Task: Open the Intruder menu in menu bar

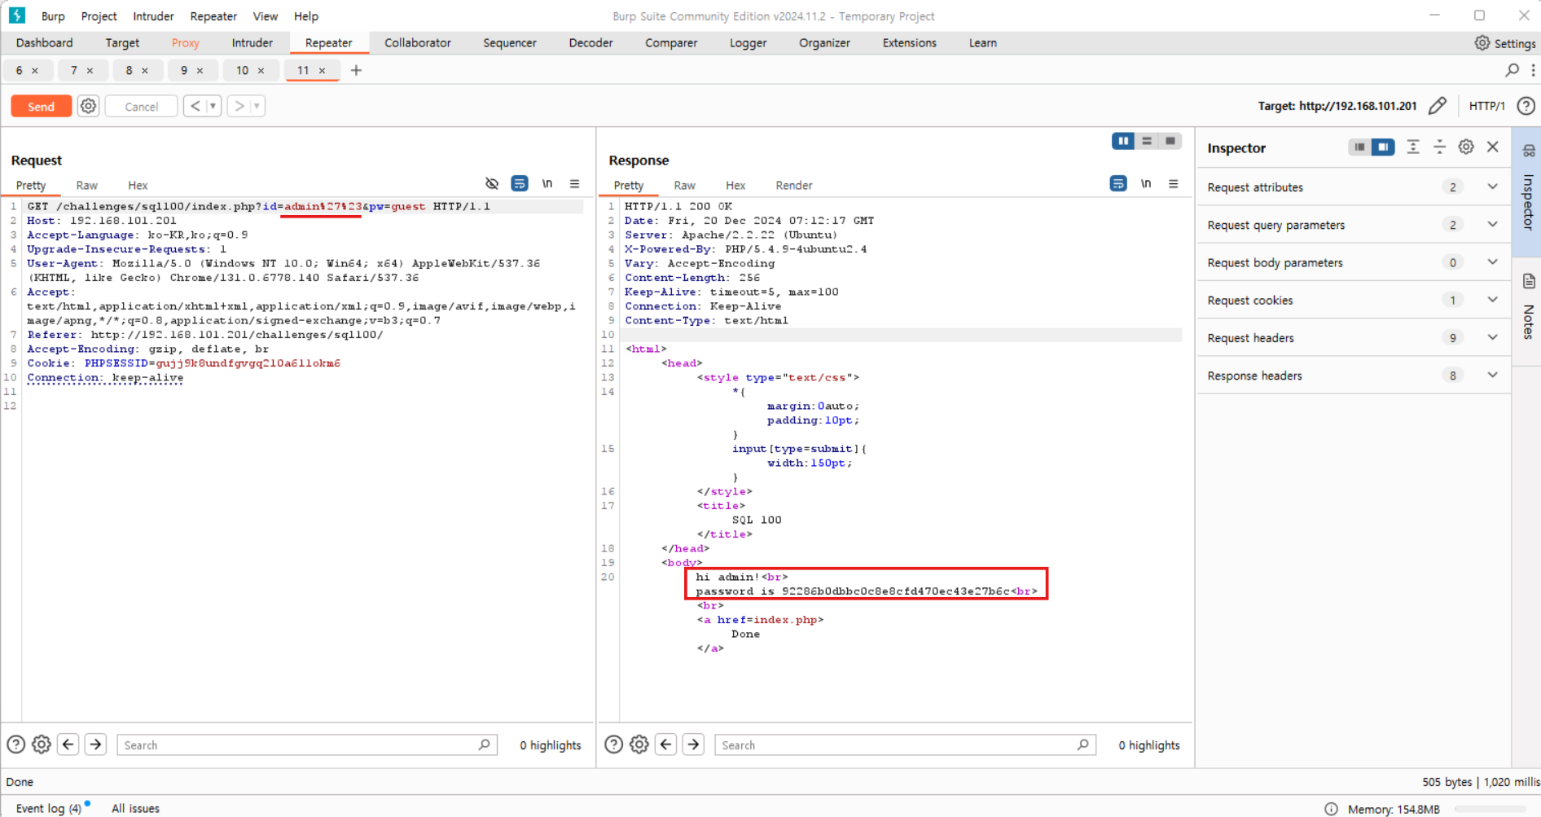Action: coord(153,16)
